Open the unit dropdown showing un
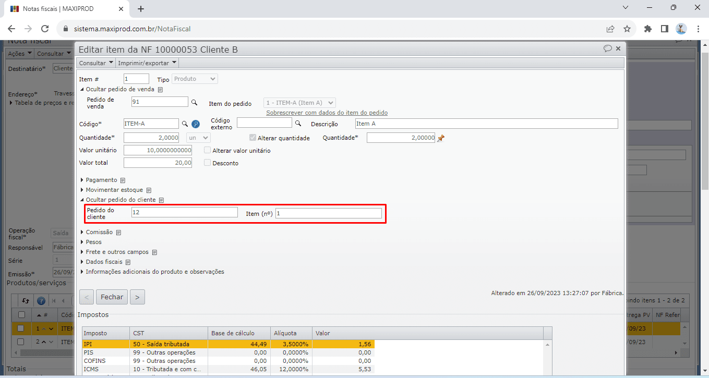709x378 pixels. [198, 138]
